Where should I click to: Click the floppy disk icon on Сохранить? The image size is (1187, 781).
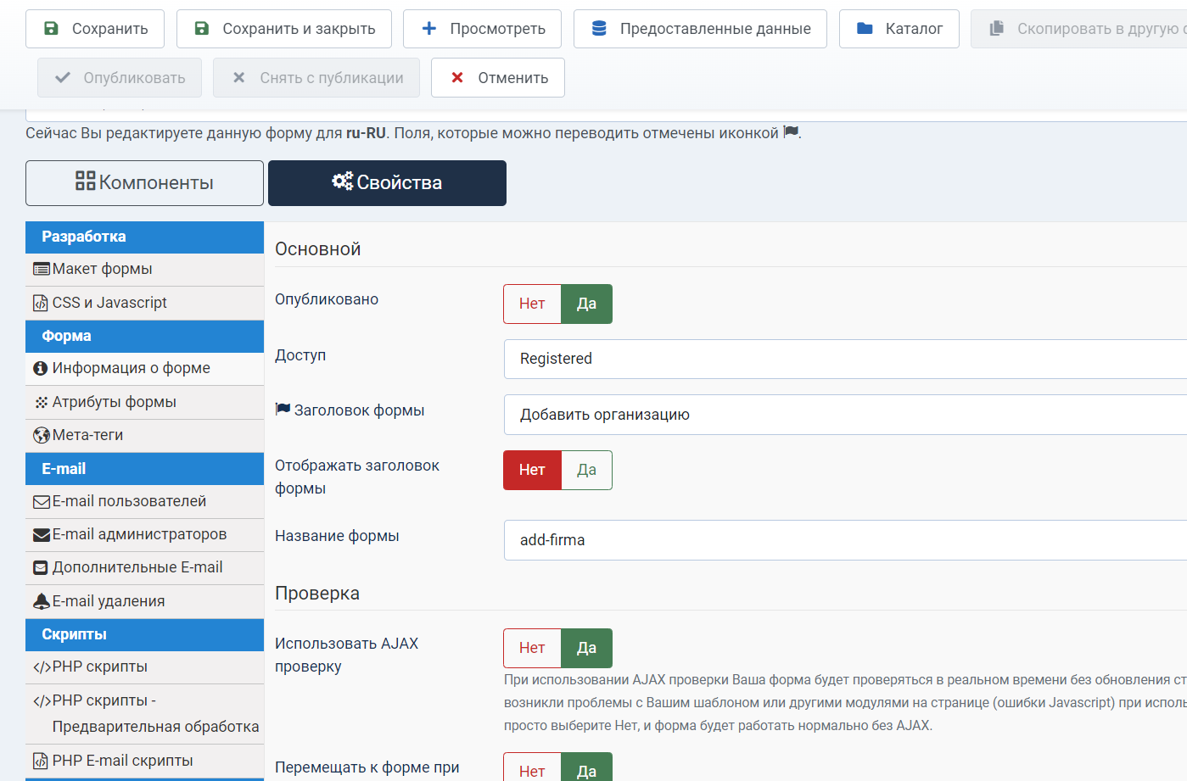[51, 29]
